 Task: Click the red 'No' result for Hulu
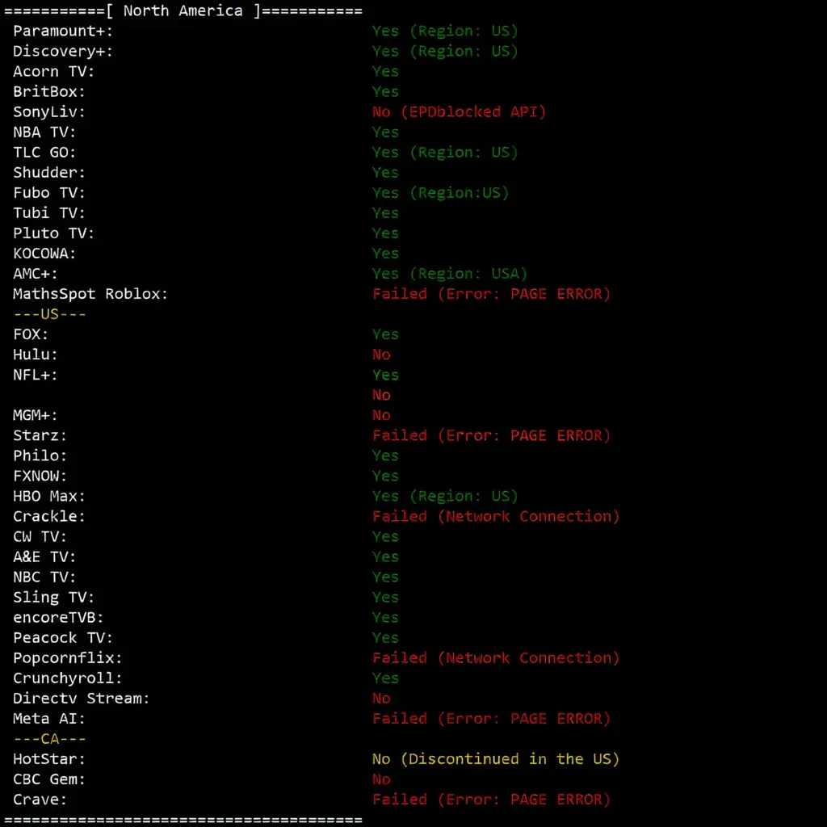[x=381, y=355]
